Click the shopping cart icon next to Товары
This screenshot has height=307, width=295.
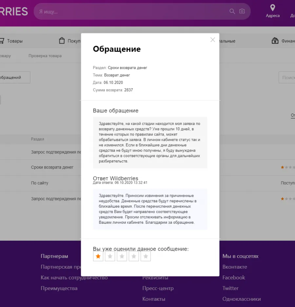click(x=2, y=41)
